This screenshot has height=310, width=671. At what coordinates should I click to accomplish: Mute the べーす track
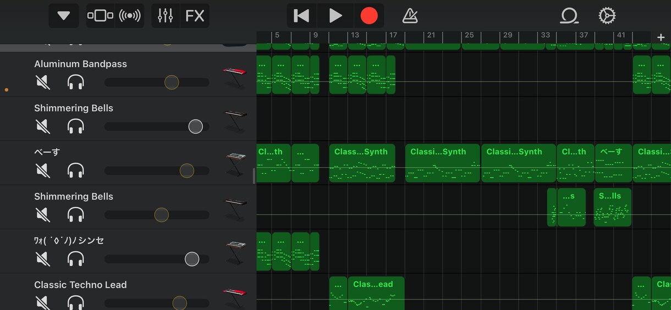tap(42, 170)
